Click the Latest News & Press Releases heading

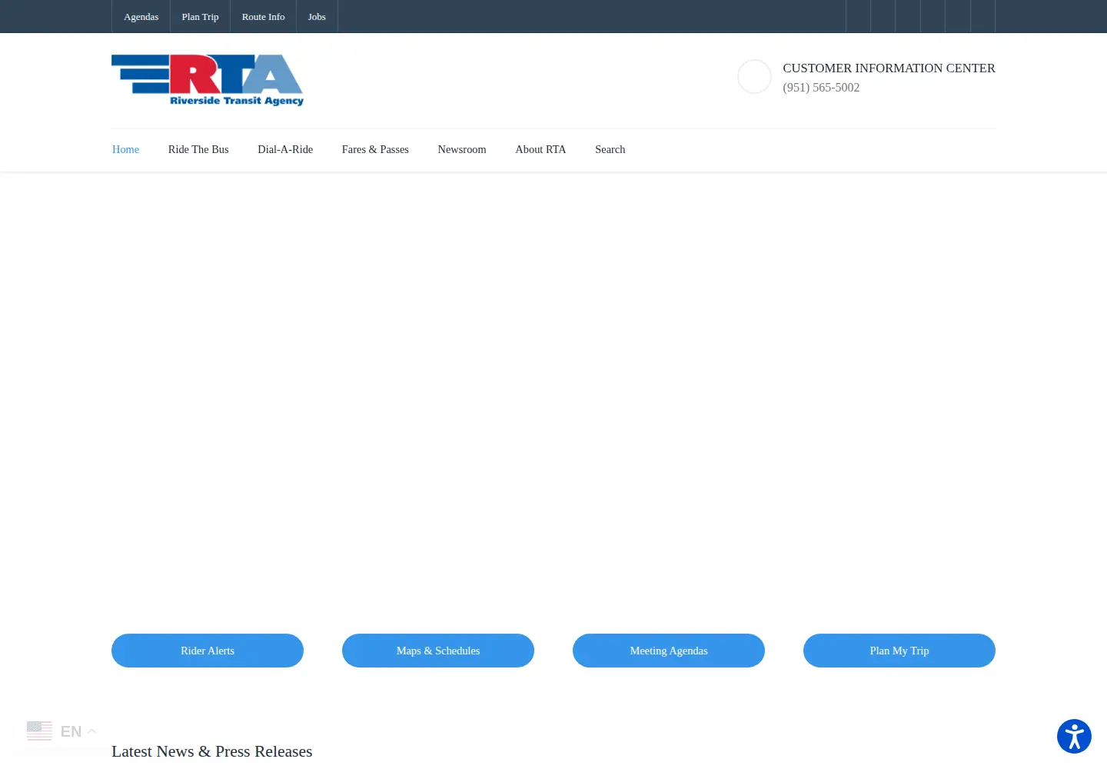(212, 751)
